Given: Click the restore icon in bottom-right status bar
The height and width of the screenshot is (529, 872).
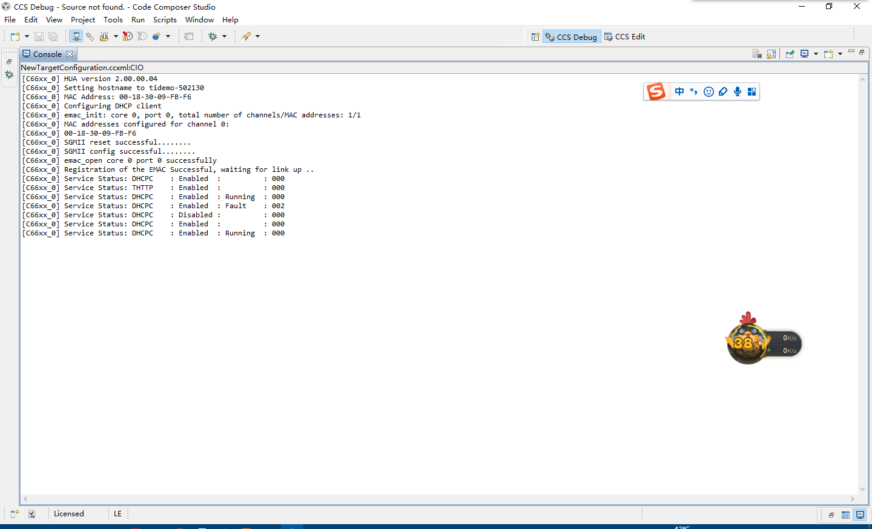Looking at the screenshot, I should tap(831, 515).
